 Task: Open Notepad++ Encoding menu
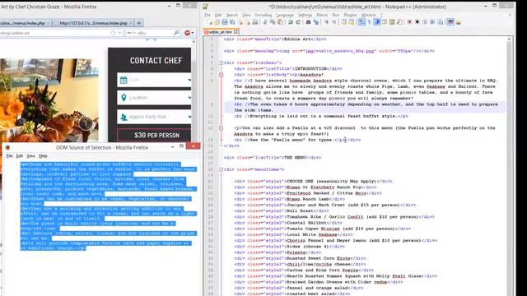[263, 15]
